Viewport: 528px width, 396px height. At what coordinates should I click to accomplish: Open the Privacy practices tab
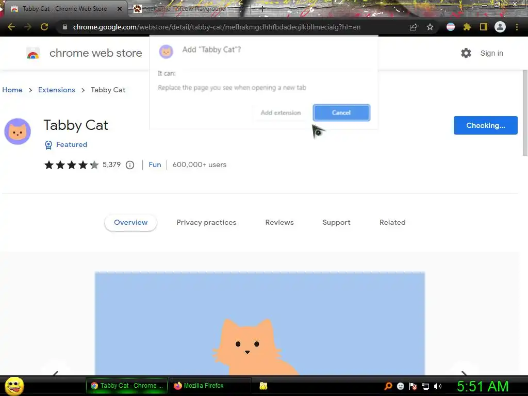click(x=206, y=222)
